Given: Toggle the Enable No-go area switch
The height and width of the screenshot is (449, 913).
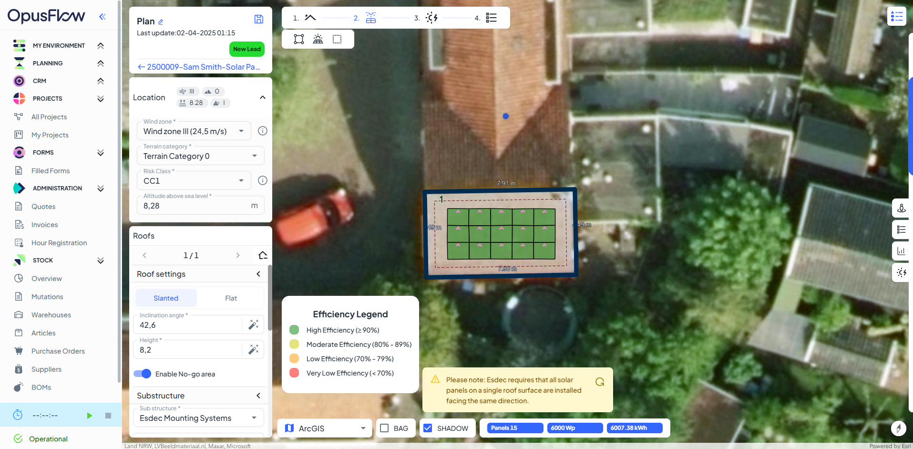Looking at the screenshot, I should (143, 374).
